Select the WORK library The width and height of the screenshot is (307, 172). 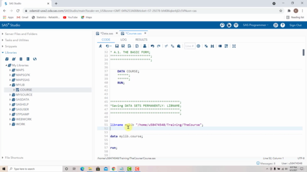(20, 124)
